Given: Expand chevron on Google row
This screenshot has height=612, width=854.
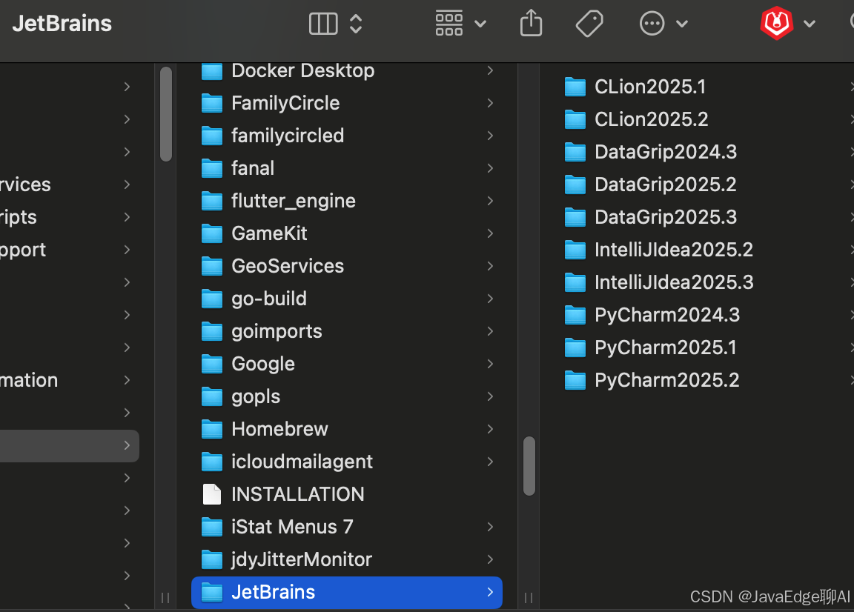Looking at the screenshot, I should [490, 365].
